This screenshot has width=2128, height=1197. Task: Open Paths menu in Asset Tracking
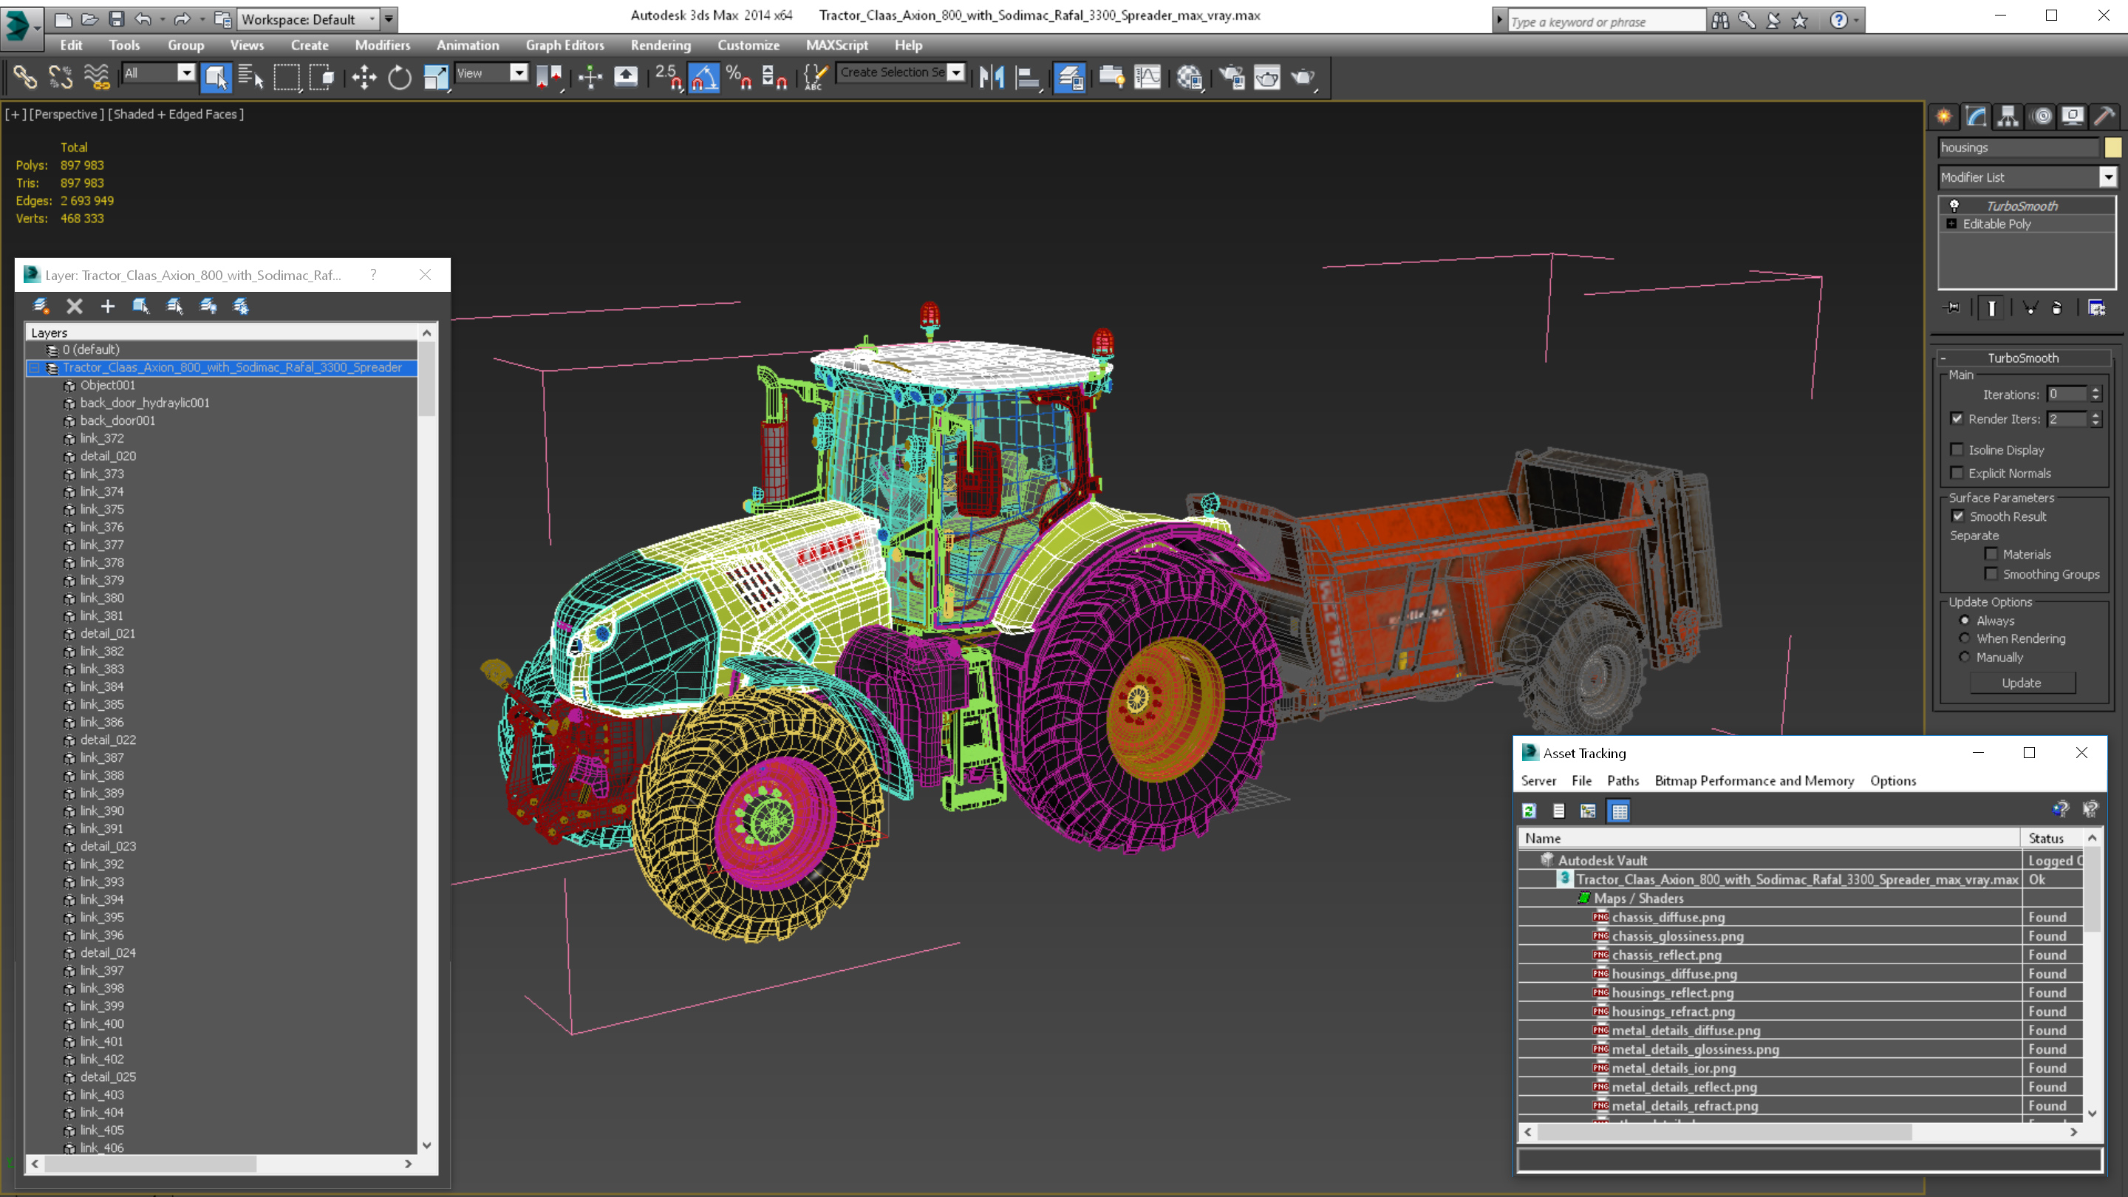click(x=1623, y=781)
